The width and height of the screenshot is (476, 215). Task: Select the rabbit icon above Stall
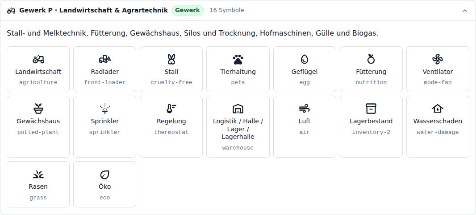click(171, 59)
